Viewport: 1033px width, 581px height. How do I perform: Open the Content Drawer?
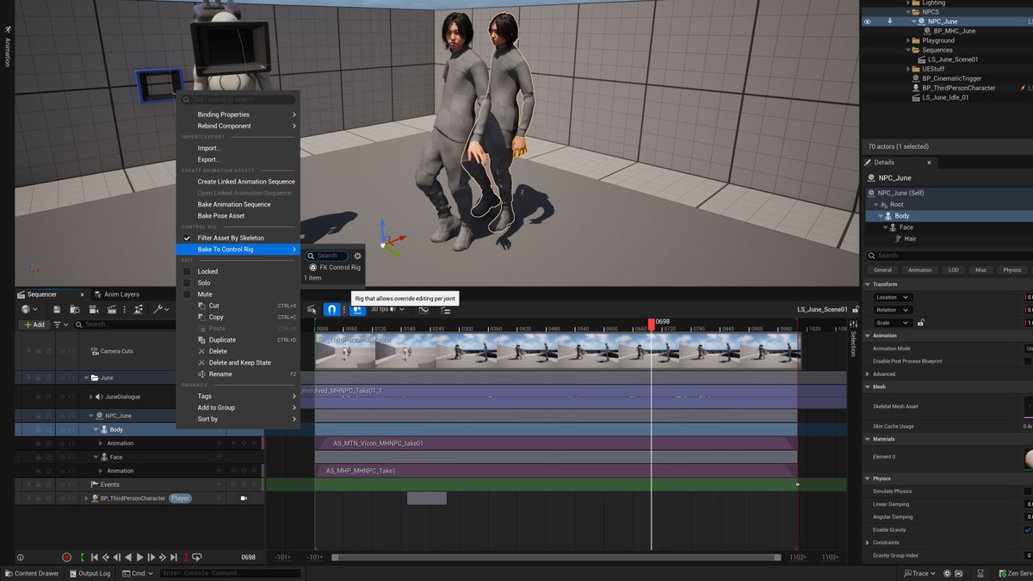click(32, 573)
